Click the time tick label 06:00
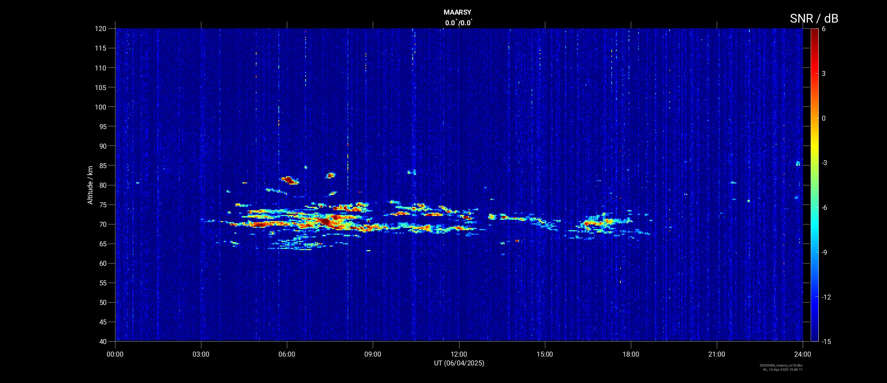Image resolution: width=887 pixels, height=383 pixels. (x=287, y=354)
